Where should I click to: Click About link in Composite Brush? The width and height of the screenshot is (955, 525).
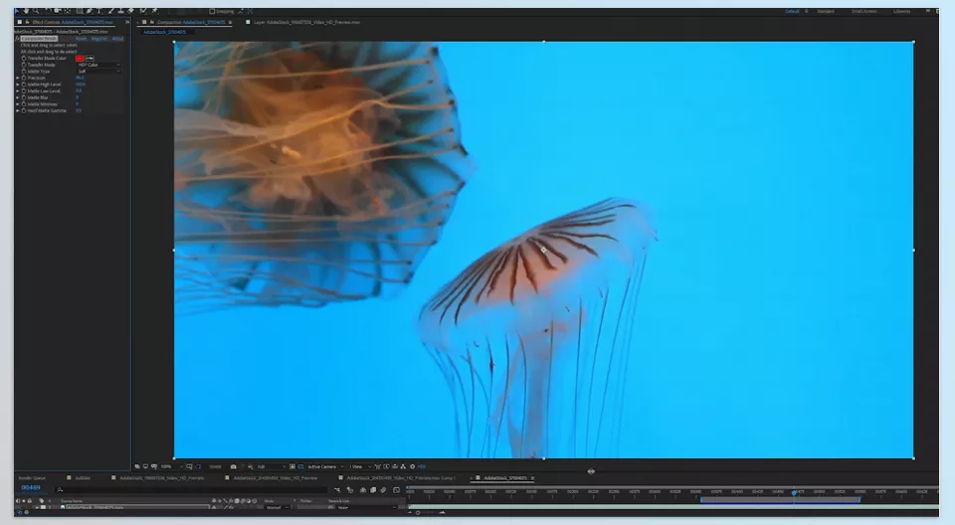point(117,39)
